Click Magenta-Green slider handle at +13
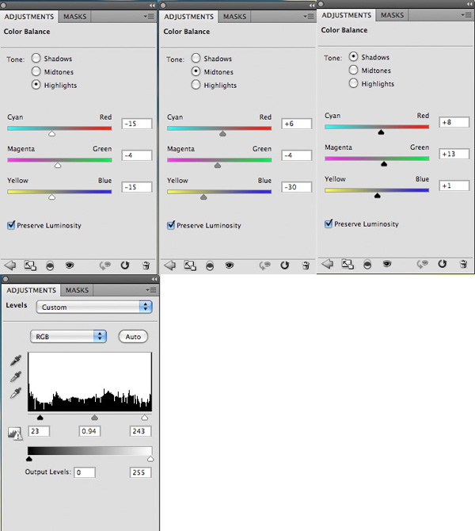This screenshot has height=531, width=475. point(384,164)
